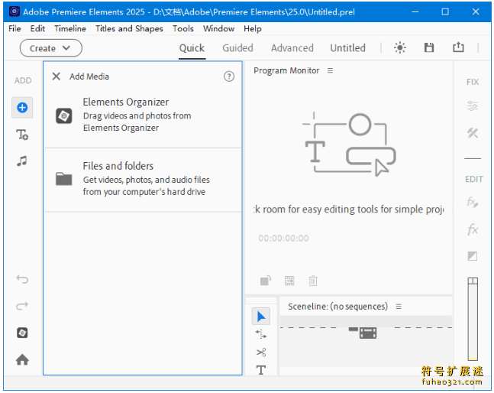Go to the Home screen icon
This screenshot has width=494, height=393.
(22, 359)
